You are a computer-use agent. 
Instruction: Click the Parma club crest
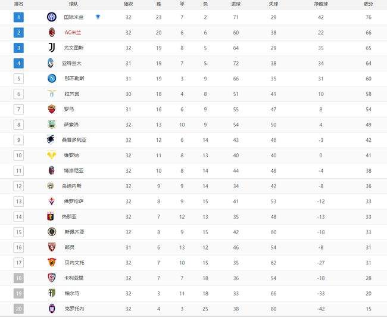(x=52, y=293)
